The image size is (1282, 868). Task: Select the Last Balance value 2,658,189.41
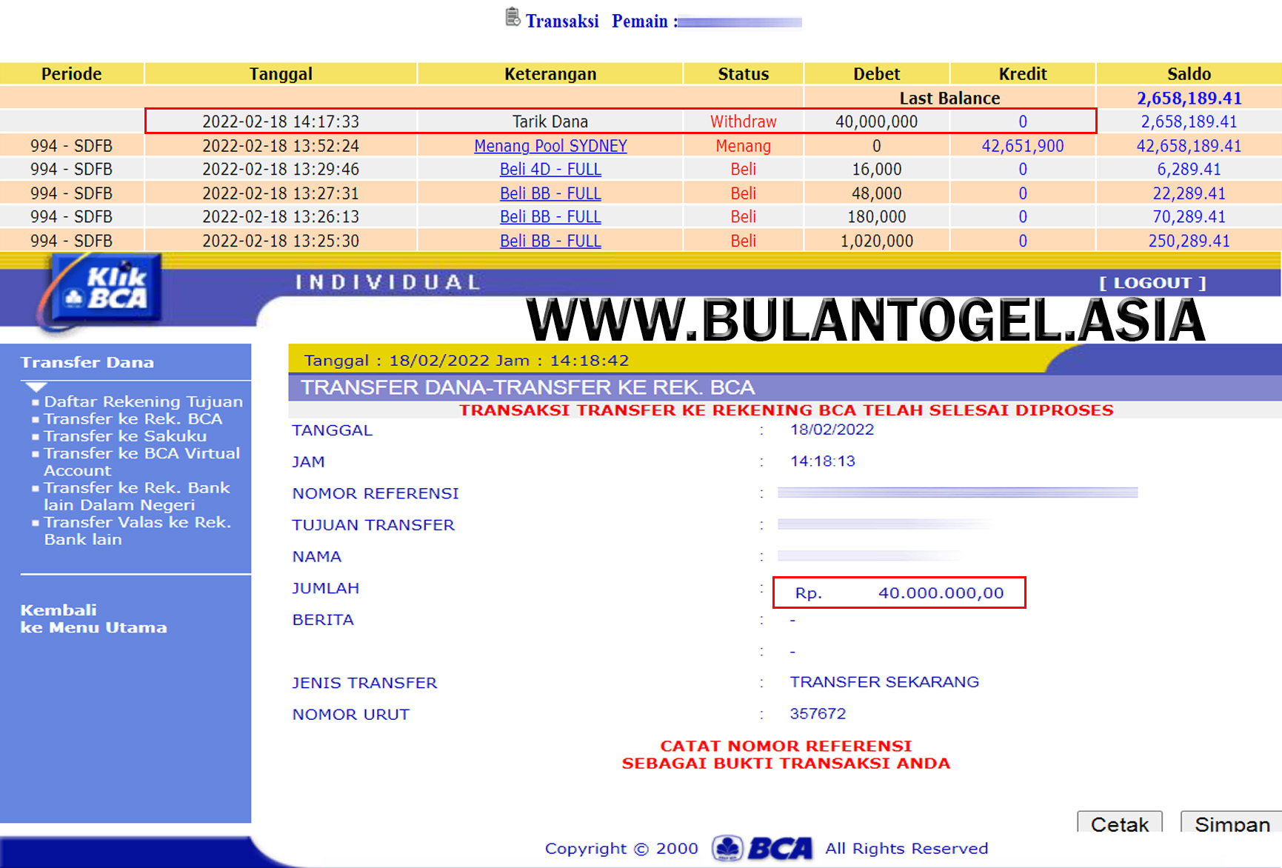coord(1189,98)
